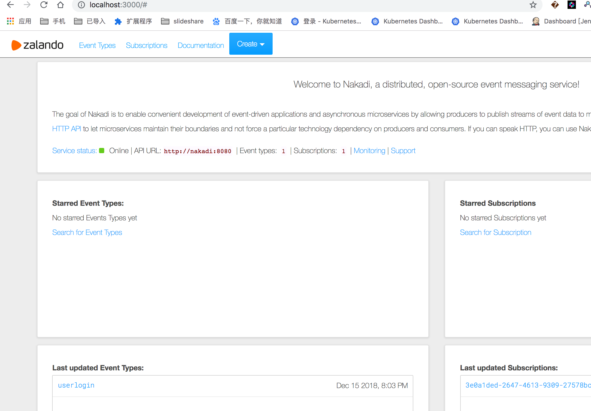Bookmark this page with star icon
The image size is (591, 411).
pos(533,5)
